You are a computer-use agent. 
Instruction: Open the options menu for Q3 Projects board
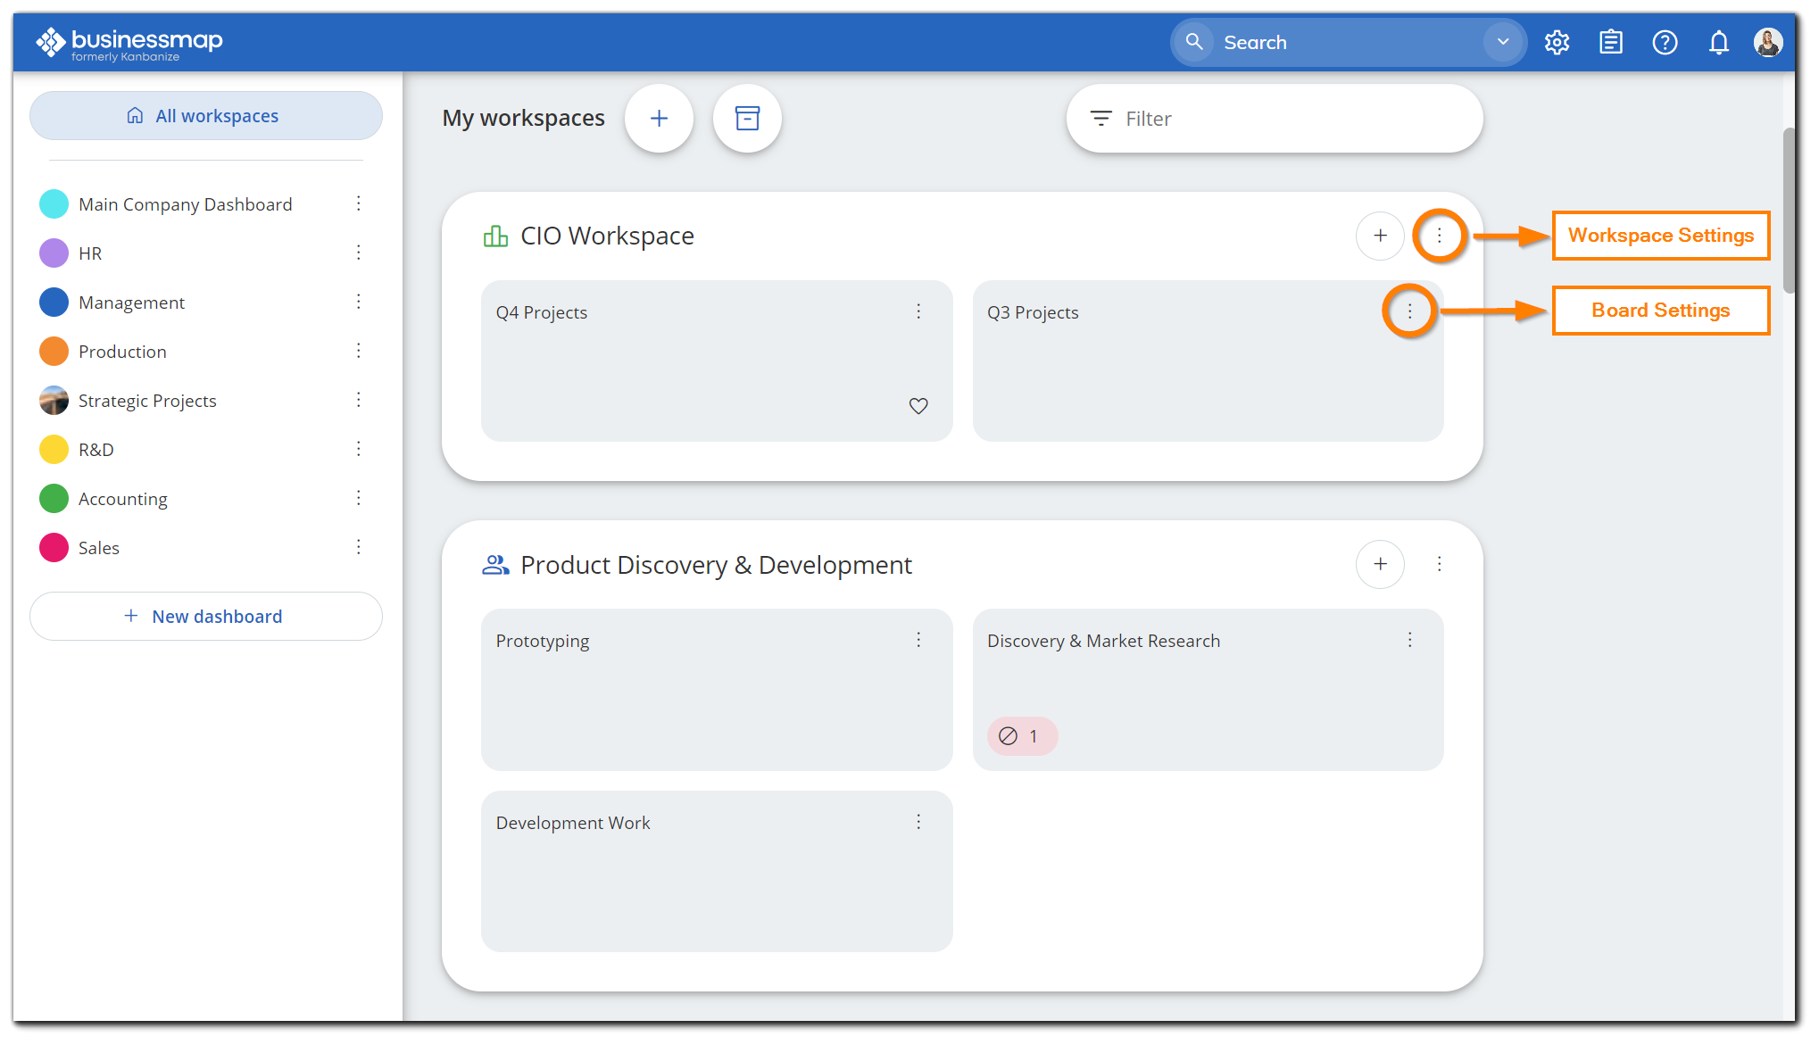coord(1410,311)
